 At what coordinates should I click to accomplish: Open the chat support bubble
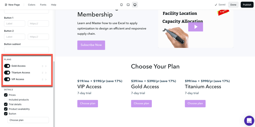click(x=249, y=121)
